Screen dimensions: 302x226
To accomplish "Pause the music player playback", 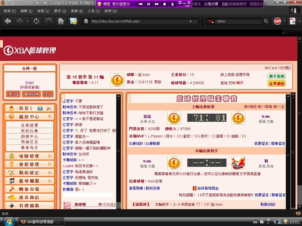I will (149, 4).
